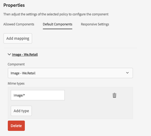The width and height of the screenshot is (151, 136).
Task: Focus the image/* mime type text field
Action: 38,95
